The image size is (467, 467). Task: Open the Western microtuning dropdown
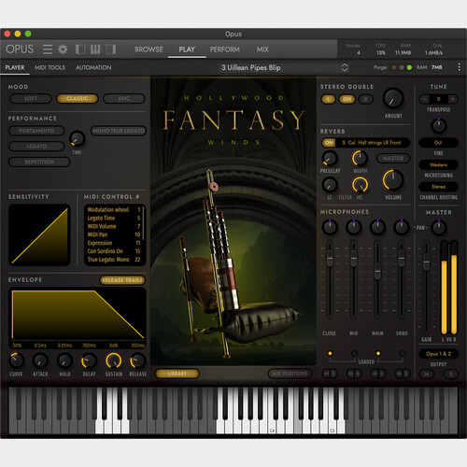coord(438,164)
